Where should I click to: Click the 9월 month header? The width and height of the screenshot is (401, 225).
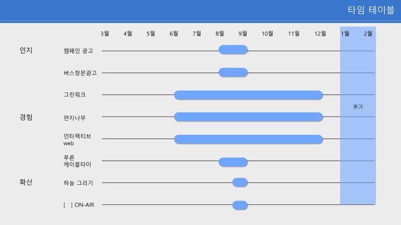click(243, 33)
